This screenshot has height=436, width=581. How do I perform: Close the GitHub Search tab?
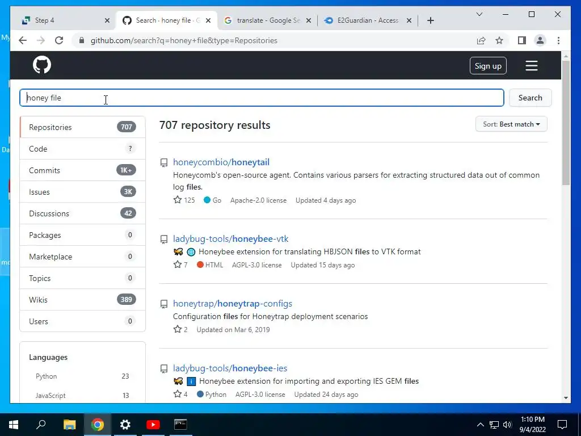[208, 20]
